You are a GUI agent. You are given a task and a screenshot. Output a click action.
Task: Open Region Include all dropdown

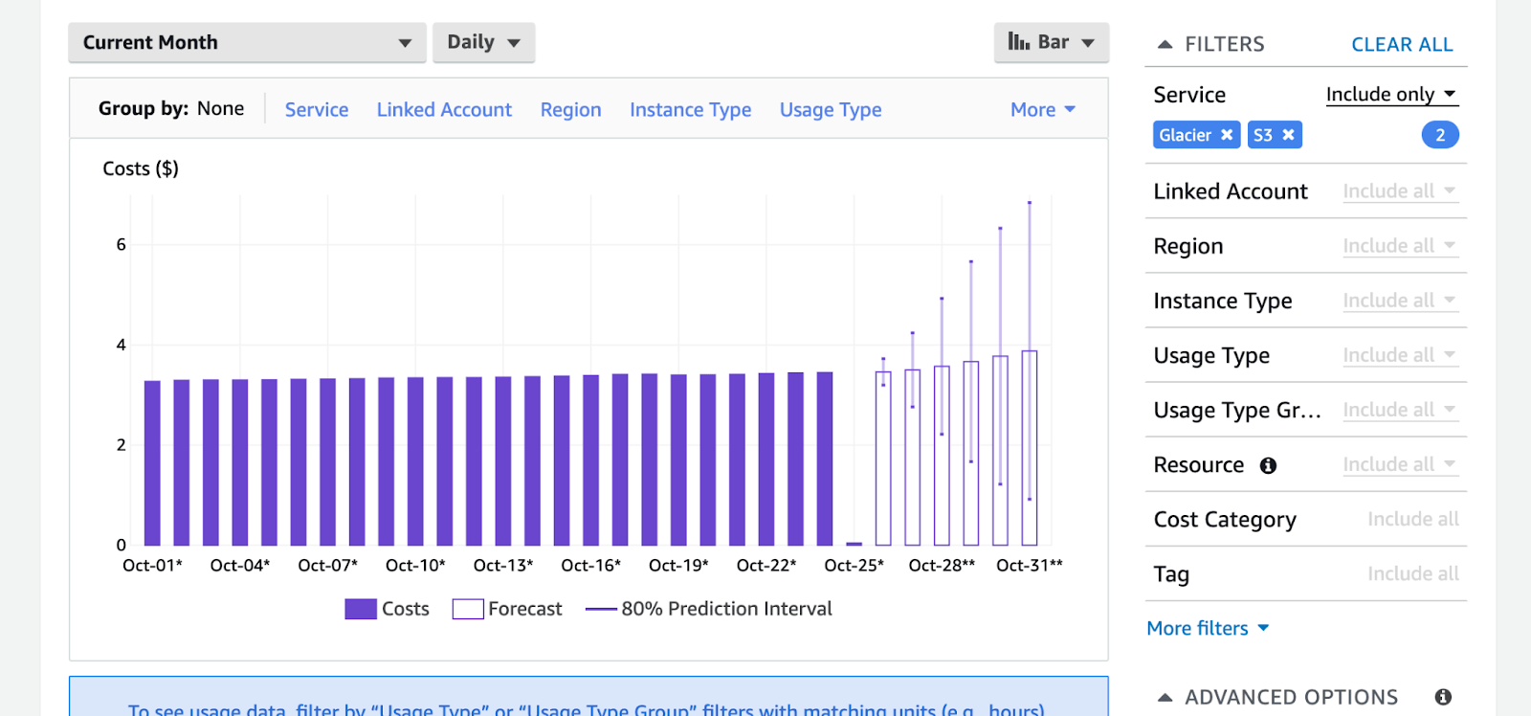1399,246
